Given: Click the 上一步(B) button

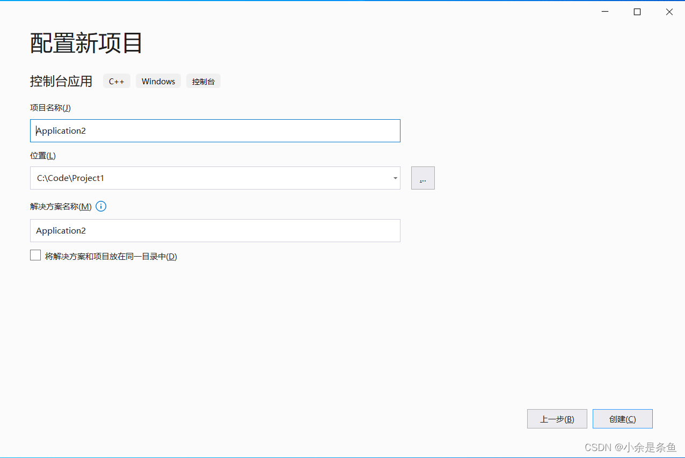Looking at the screenshot, I should coord(557,419).
